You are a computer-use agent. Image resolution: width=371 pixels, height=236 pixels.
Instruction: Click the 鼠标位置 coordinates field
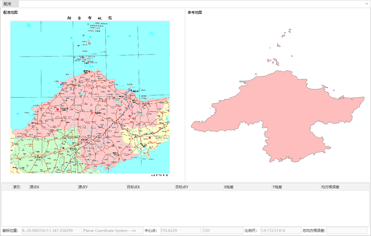point(51,231)
